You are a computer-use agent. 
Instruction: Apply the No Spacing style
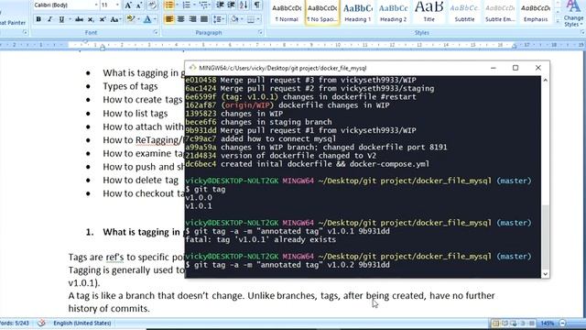322,12
